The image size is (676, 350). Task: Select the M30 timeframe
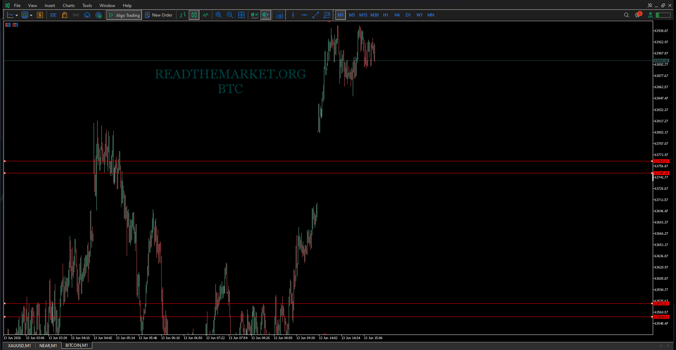pyautogui.click(x=374, y=15)
